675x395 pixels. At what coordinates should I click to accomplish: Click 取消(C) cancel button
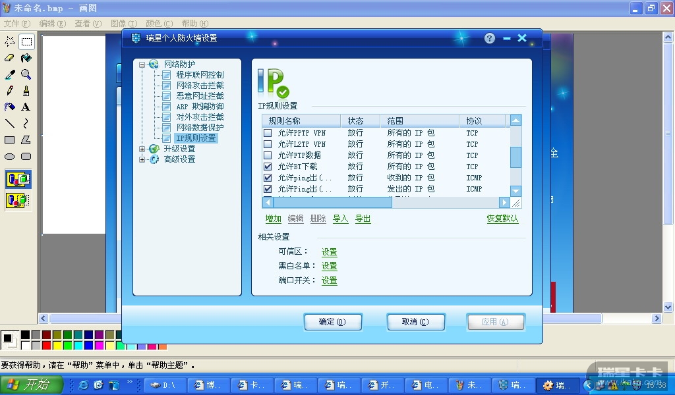[x=415, y=322]
